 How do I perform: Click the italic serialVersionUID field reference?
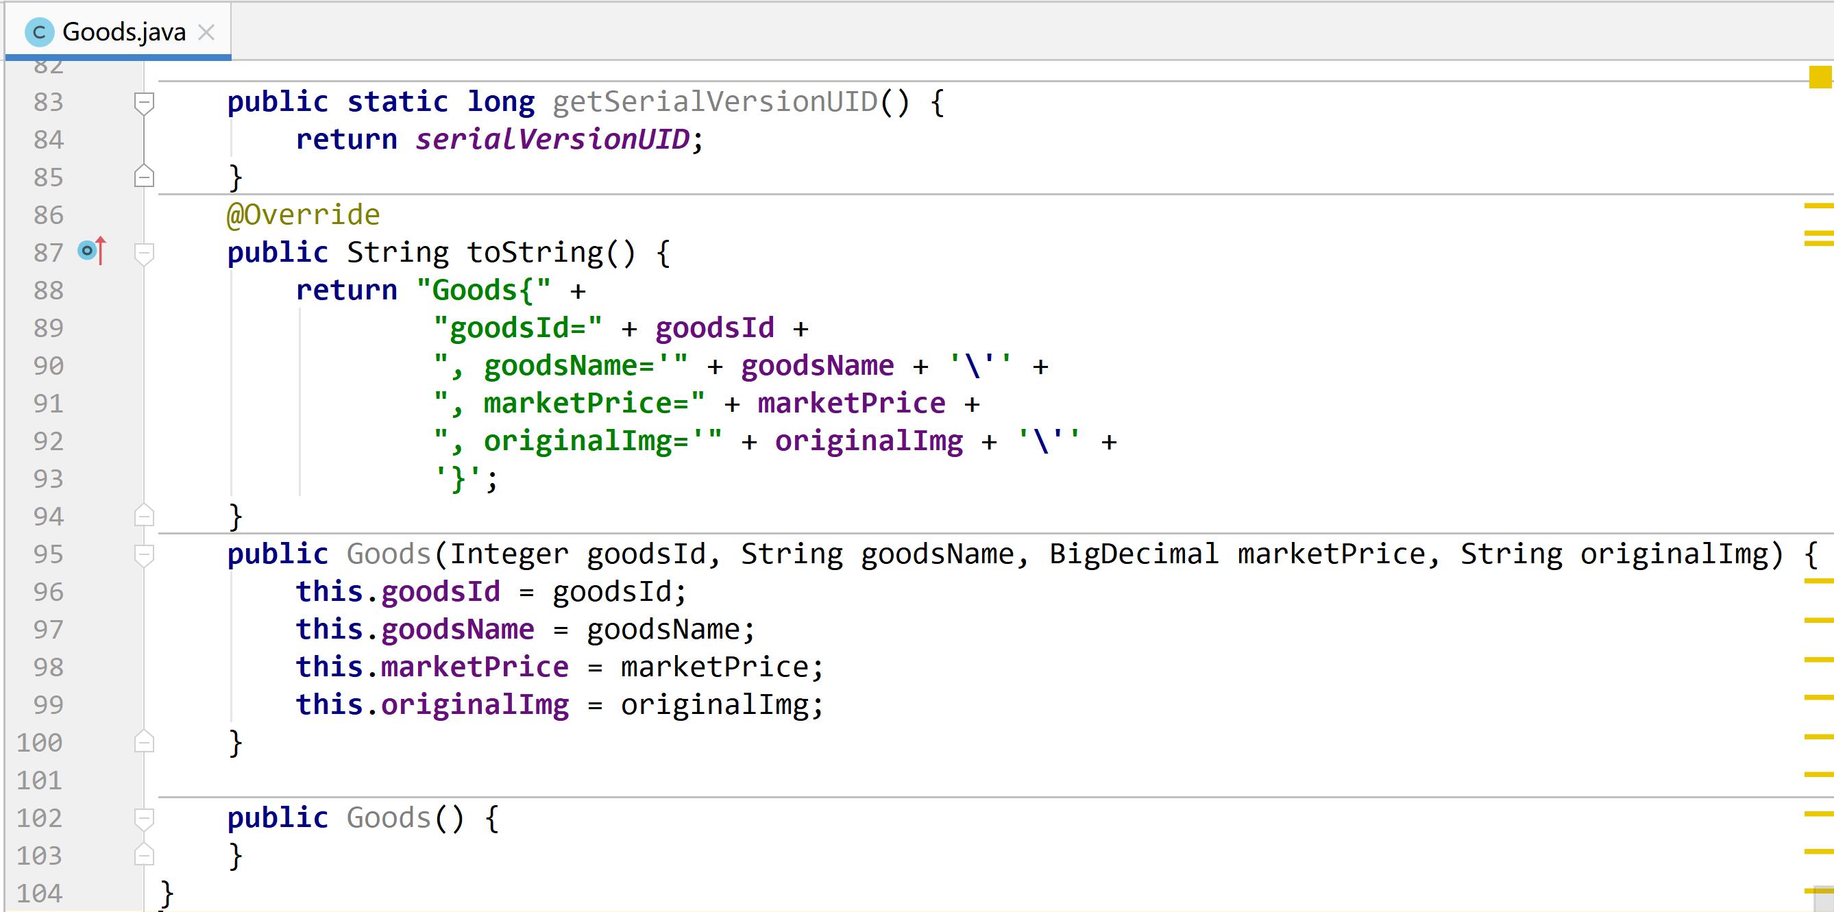[552, 139]
